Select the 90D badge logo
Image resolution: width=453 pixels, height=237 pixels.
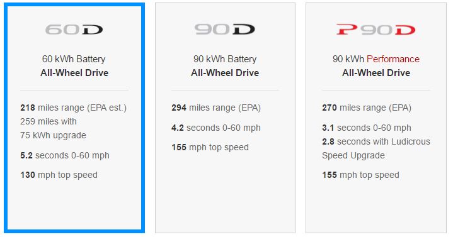pyautogui.click(x=225, y=30)
